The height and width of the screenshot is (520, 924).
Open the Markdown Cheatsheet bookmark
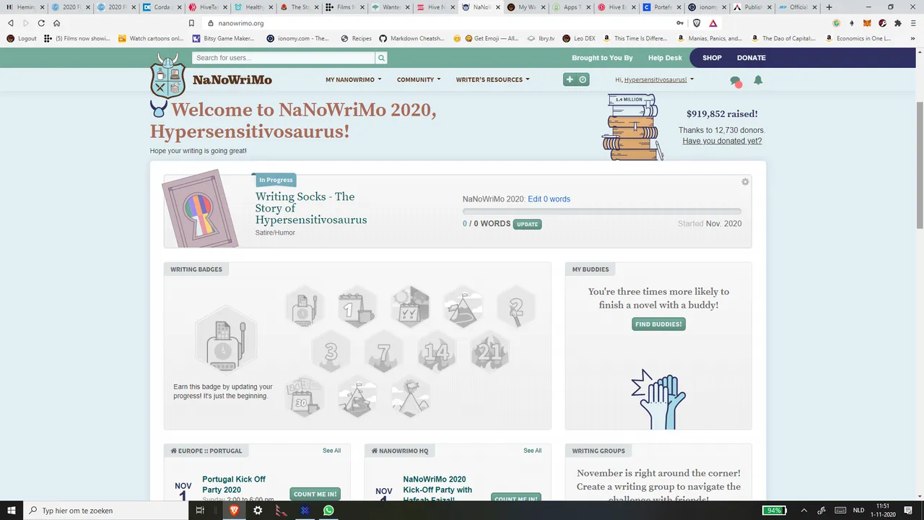[x=411, y=38]
